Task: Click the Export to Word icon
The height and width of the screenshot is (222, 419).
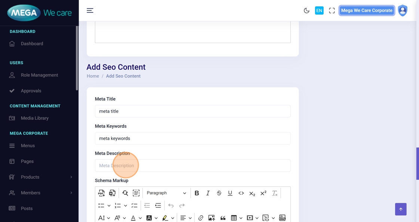Action: point(112,193)
